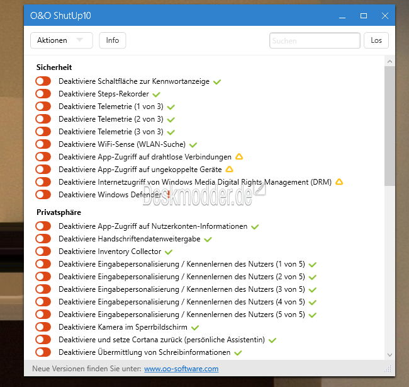Click checkmark beside Eingabepersonalisierung (3 von 5)

tap(313, 290)
